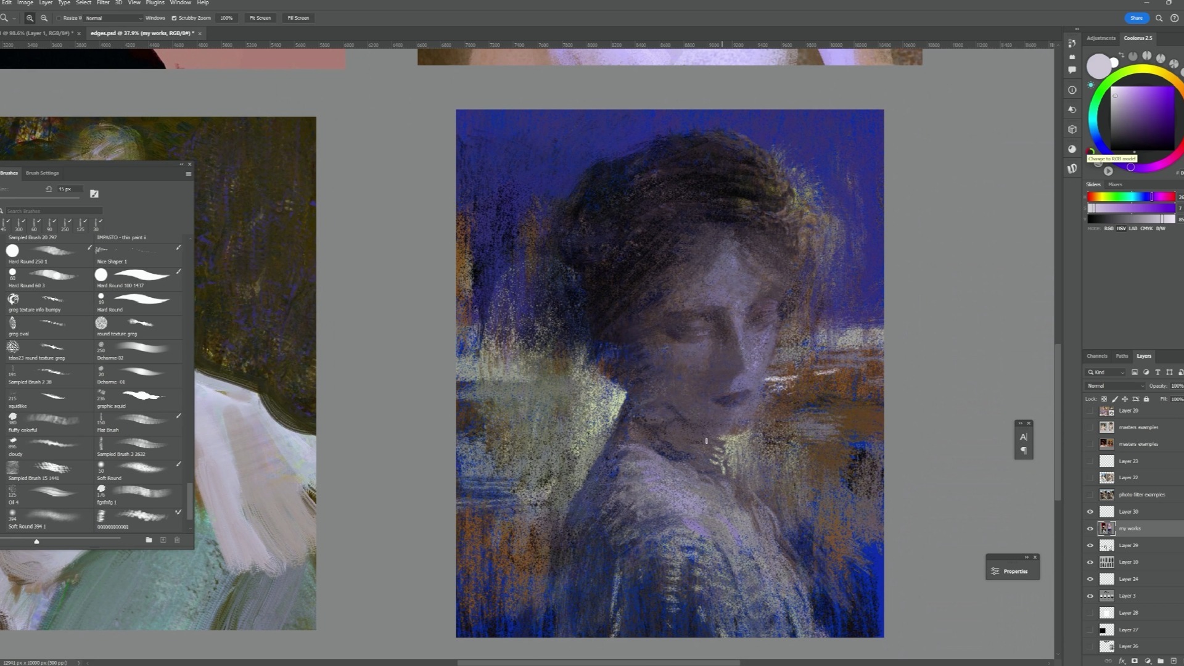The width and height of the screenshot is (1184, 666).
Task: Click the Fit Screen button
Action: click(x=260, y=18)
